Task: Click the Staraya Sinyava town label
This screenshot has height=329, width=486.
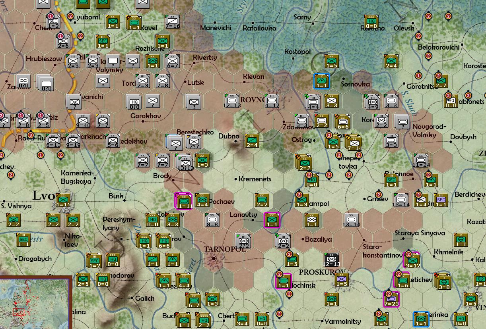Action: tap(420, 233)
